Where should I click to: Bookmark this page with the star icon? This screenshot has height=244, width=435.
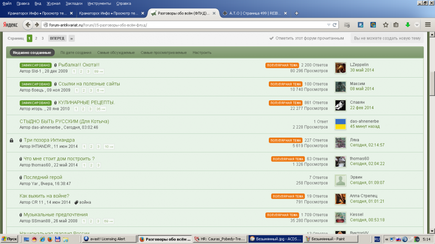[385, 25]
